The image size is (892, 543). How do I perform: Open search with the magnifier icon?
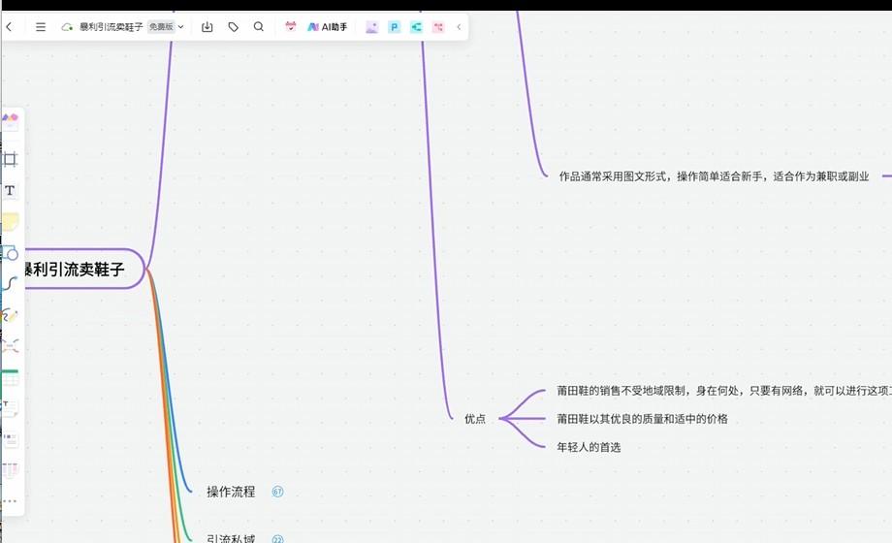point(259,27)
